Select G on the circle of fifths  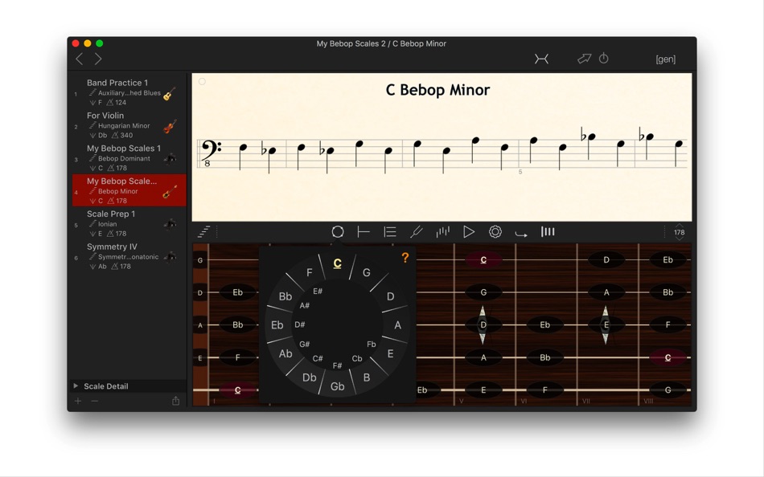367,272
